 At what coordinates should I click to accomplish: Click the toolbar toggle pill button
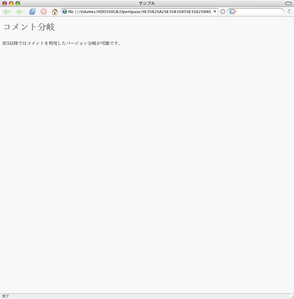tap(288, 3)
